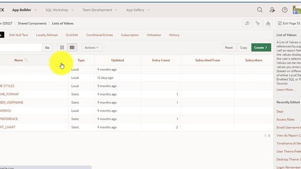Click the green Create button
Screen dimensions: 301x169
pos(261,47)
